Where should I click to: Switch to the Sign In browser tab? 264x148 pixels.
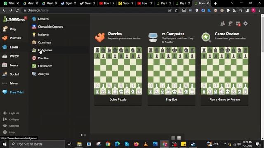click(69, 3)
